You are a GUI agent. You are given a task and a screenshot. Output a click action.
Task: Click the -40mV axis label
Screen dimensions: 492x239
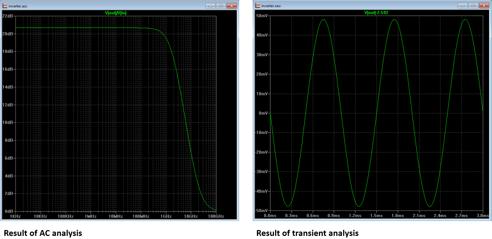(x=262, y=191)
